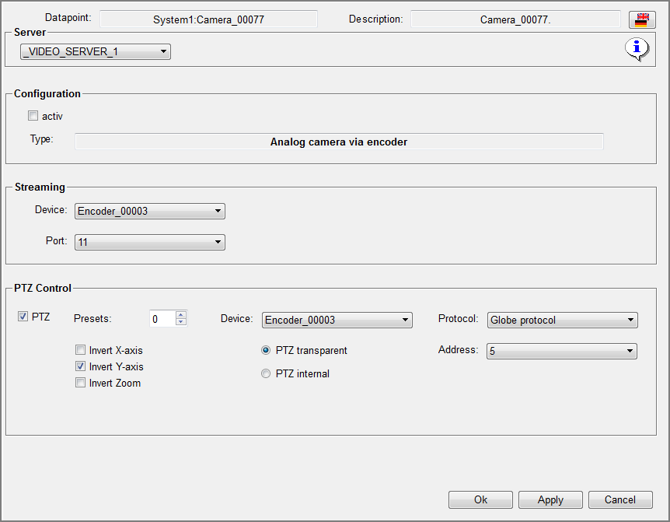Expand the Globe protocol dropdown
This screenshot has height=522, width=670.
pos(562,320)
